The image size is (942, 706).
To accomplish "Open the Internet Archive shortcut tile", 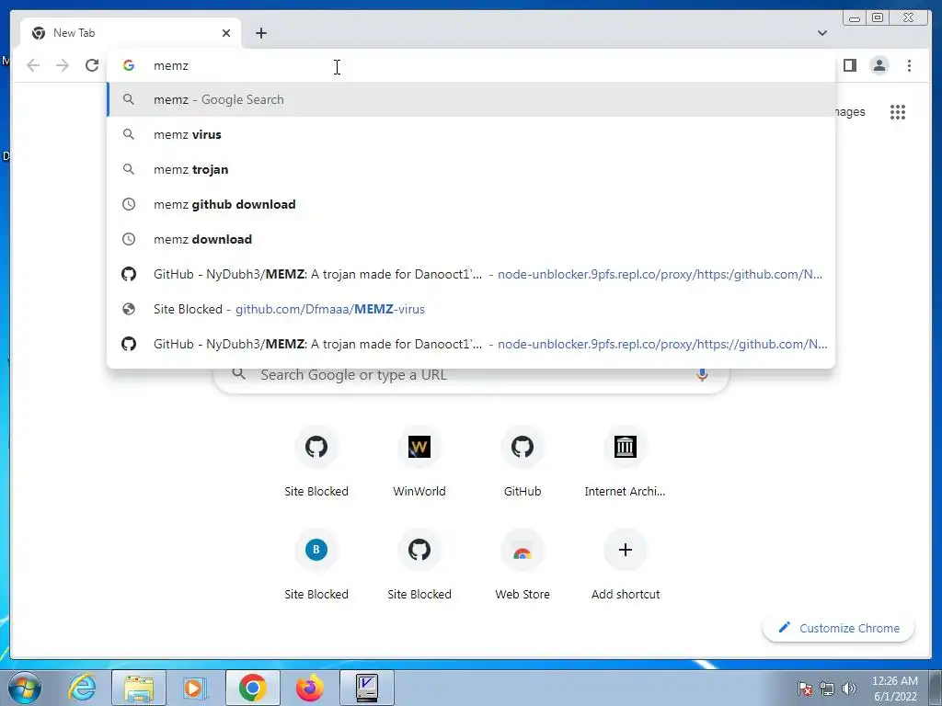I will [625, 462].
